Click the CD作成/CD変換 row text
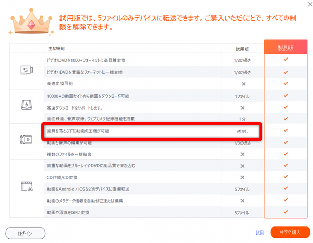This screenshot has height=243, width=313. [x=62, y=177]
